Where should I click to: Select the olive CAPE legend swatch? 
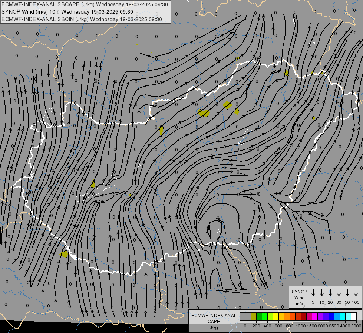[254, 316]
